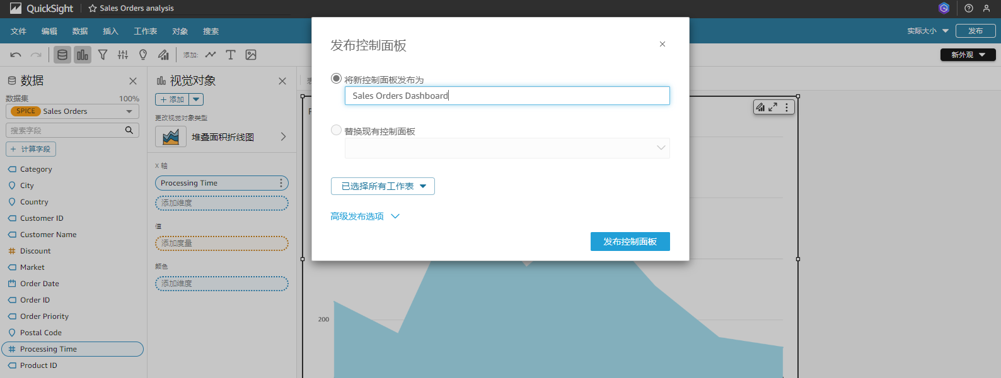Open the Sales Orders dataset dropdown
Viewport: 1001px width, 378px height.
tap(72, 111)
